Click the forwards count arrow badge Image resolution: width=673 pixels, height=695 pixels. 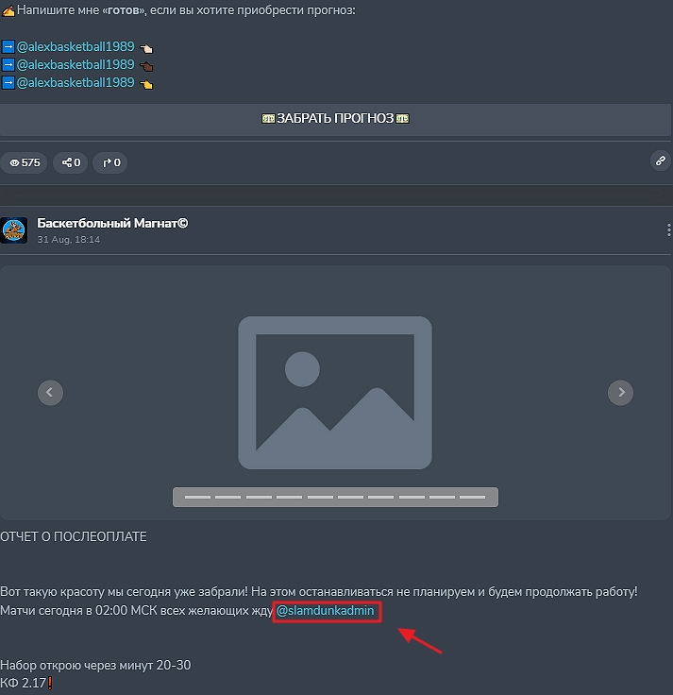(111, 162)
